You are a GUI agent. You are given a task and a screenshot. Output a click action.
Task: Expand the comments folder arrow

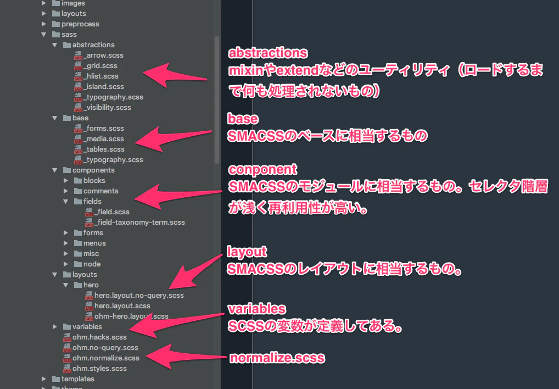tap(65, 191)
